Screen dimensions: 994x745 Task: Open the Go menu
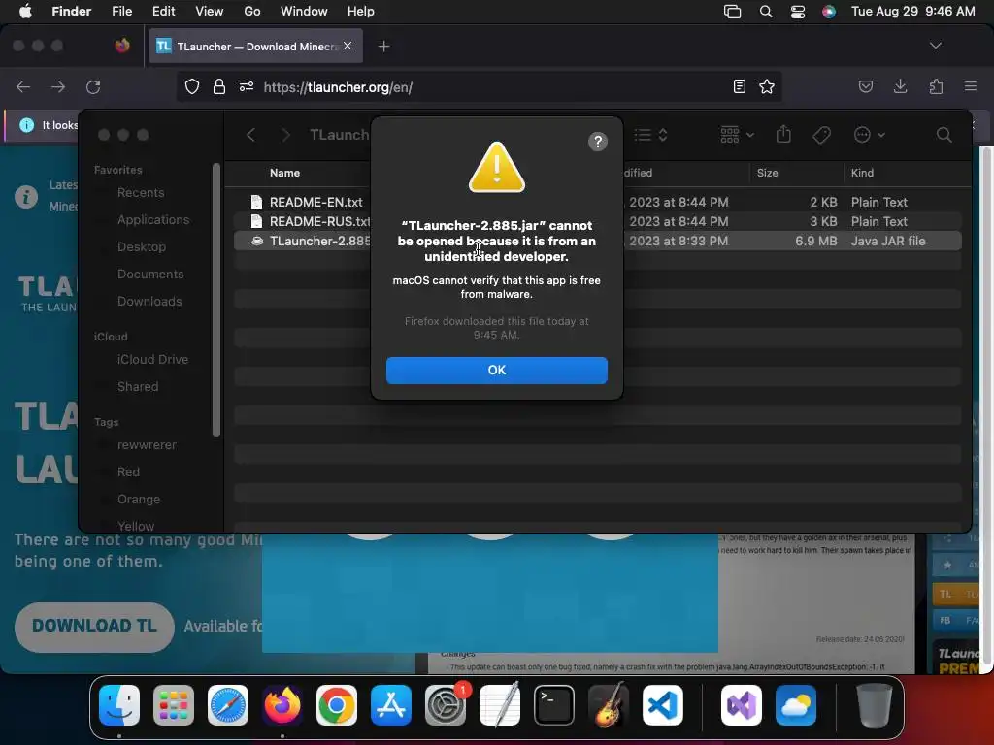click(252, 12)
